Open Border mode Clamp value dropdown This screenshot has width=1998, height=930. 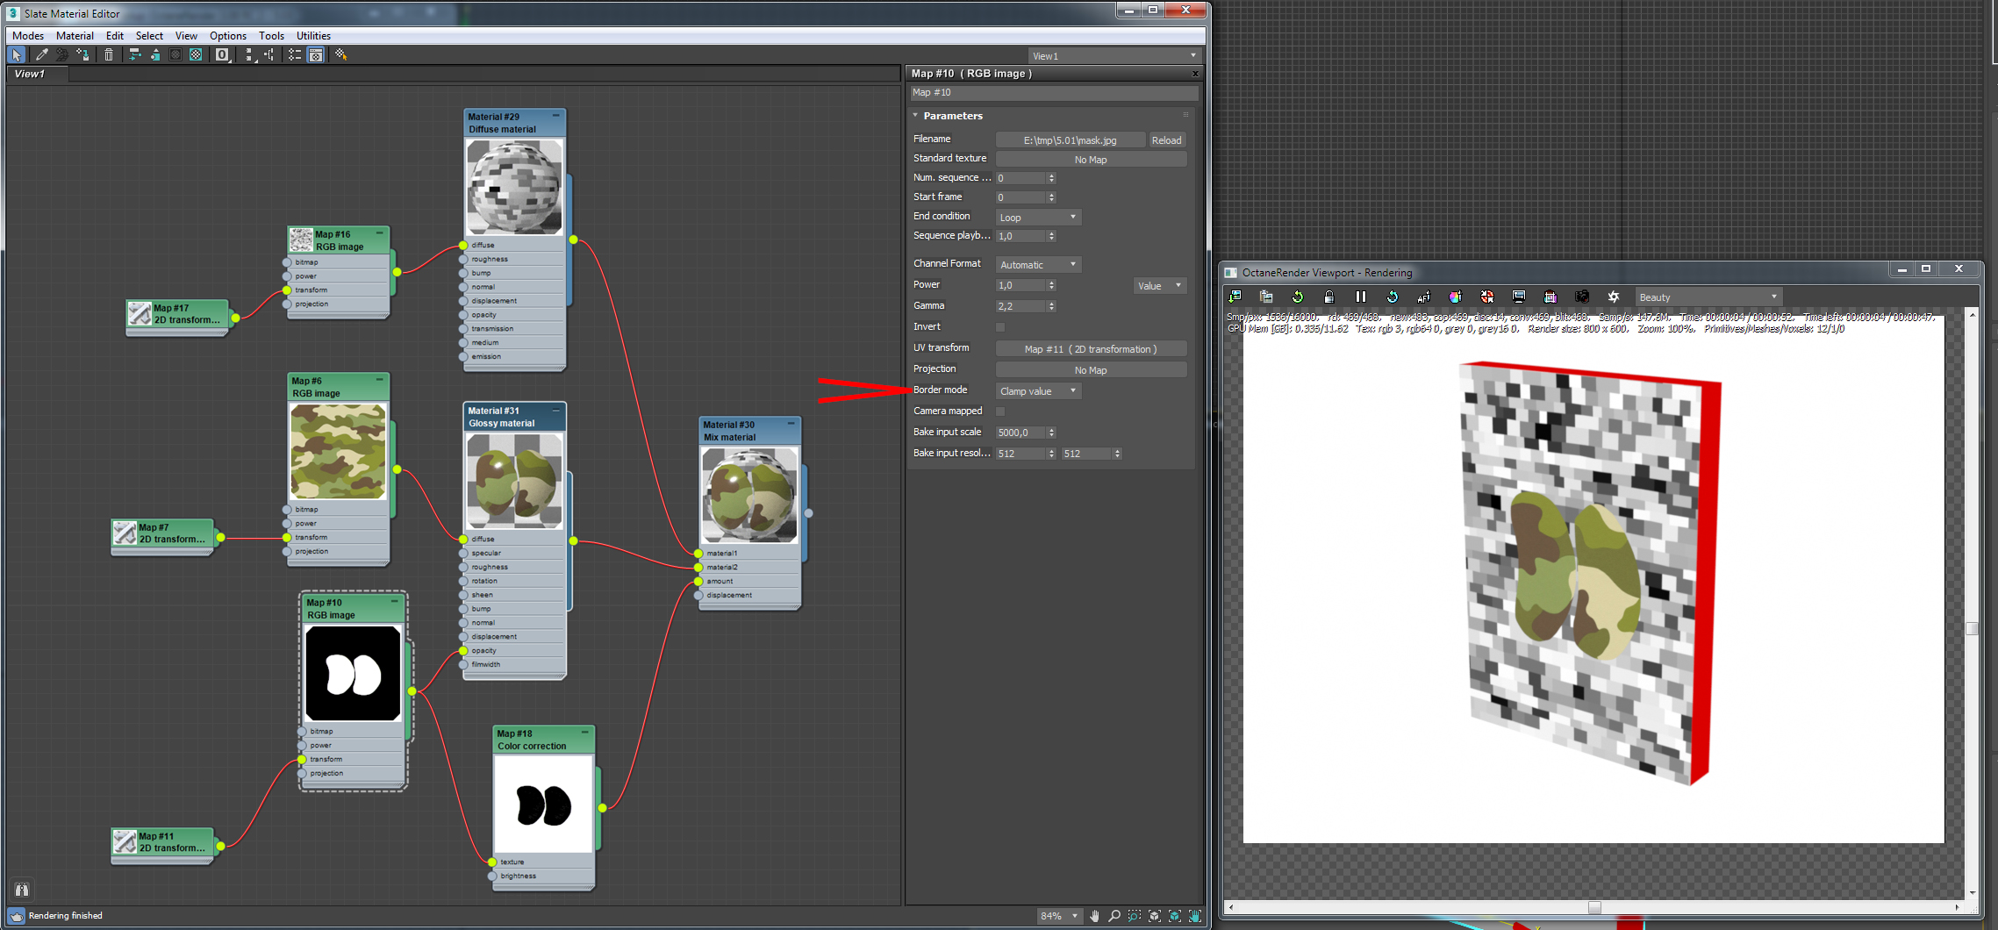pyautogui.click(x=1038, y=390)
